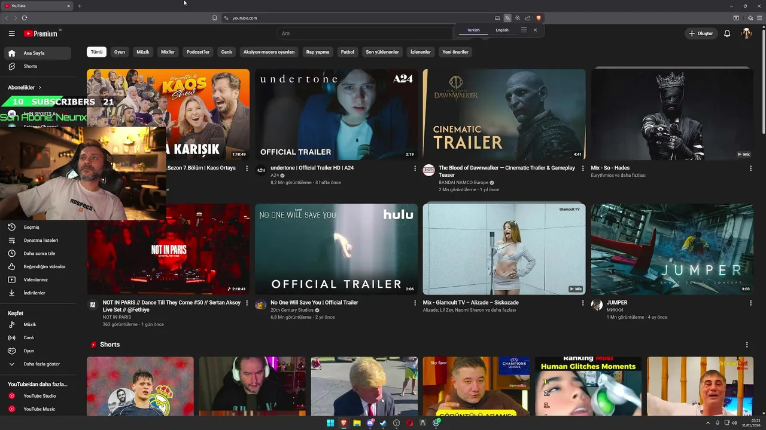The image size is (766, 430).
Task: Open options for Blood of Dawnwalker video
Action: (583, 168)
